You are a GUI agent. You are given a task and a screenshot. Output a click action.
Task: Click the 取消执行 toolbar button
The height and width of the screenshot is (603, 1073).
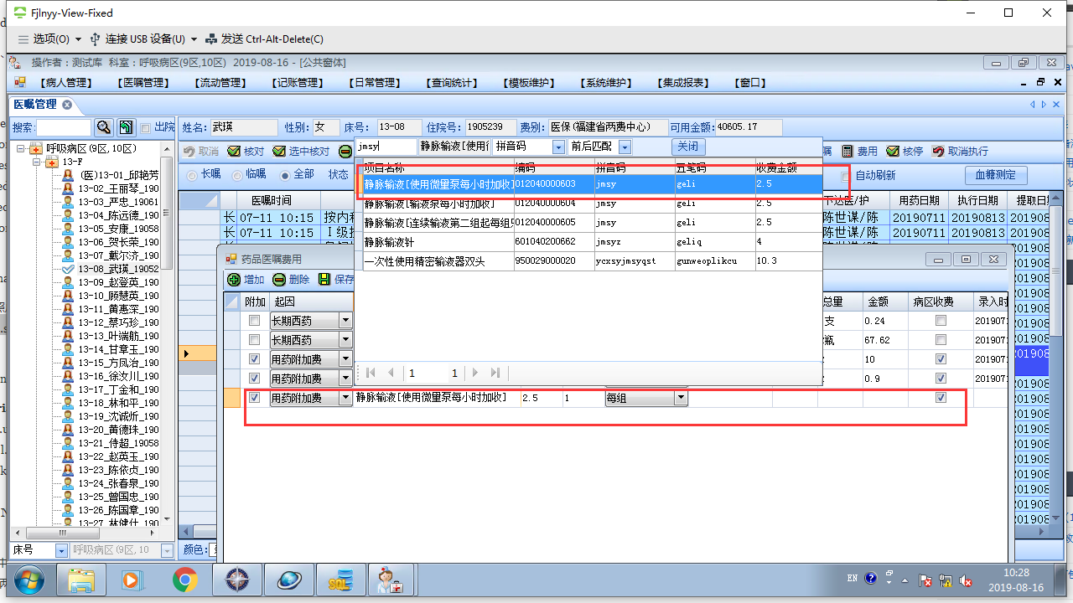point(960,152)
